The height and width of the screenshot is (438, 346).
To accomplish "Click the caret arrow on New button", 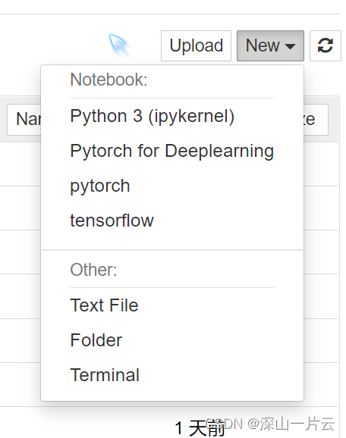I will [290, 46].
